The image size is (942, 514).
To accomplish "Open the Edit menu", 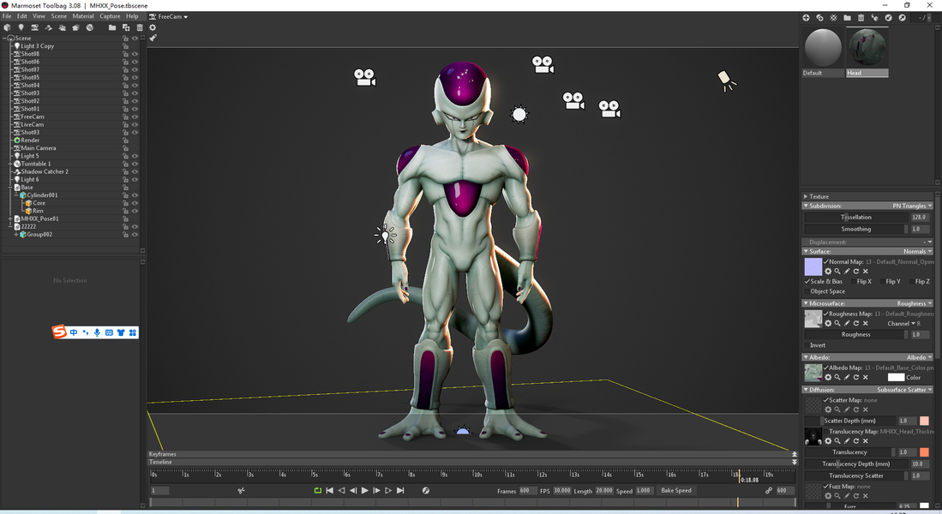I will (x=22, y=17).
